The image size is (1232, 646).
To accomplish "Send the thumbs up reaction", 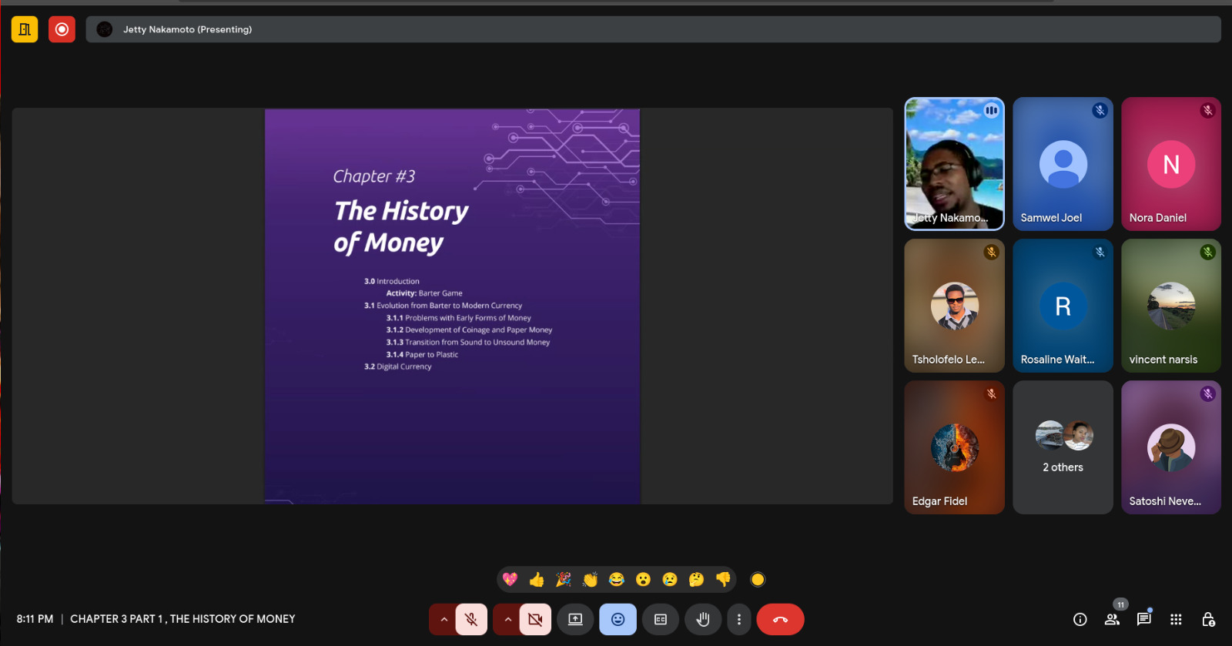I will (x=537, y=580).
